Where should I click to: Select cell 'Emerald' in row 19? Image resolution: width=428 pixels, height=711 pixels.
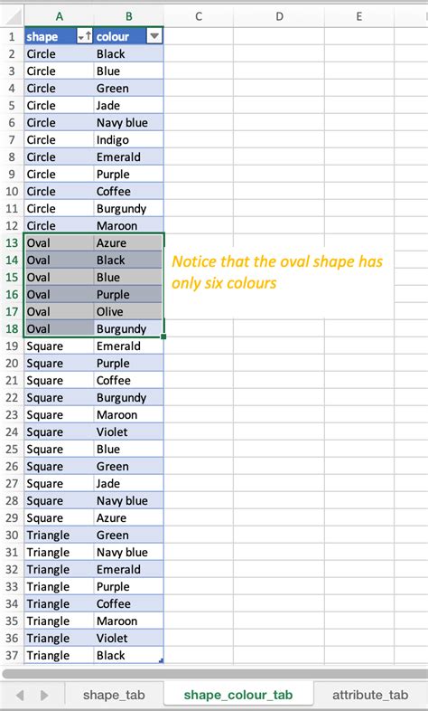click(129, 346)
